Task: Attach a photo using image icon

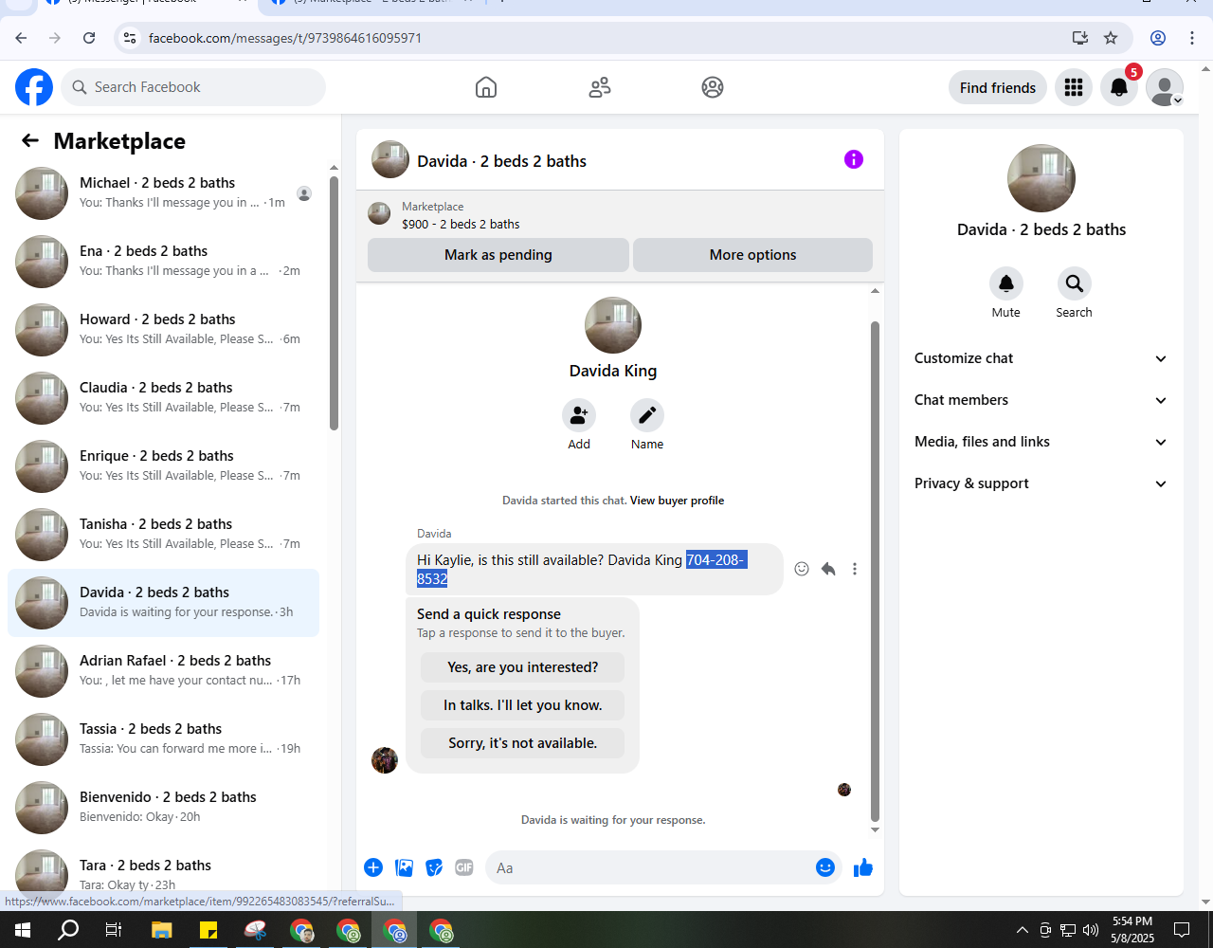Action: [404, 867]
